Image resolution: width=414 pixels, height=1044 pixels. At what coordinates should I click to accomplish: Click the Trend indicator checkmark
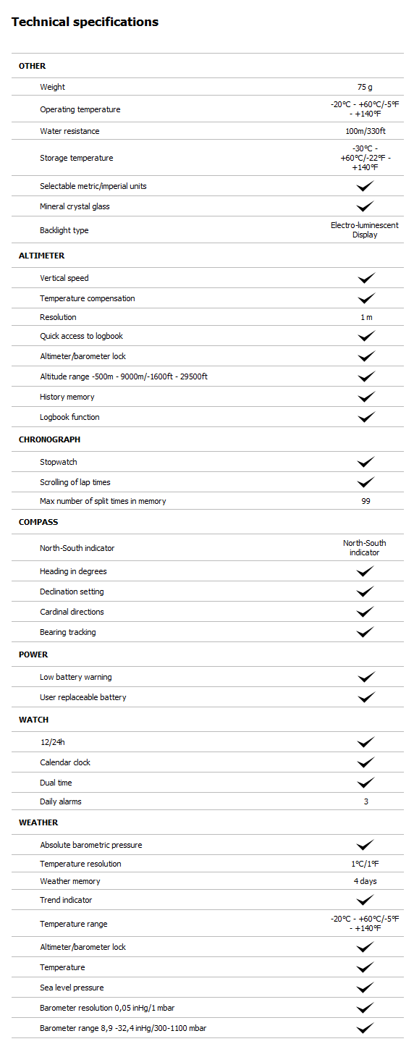click(x=366, y=900)
